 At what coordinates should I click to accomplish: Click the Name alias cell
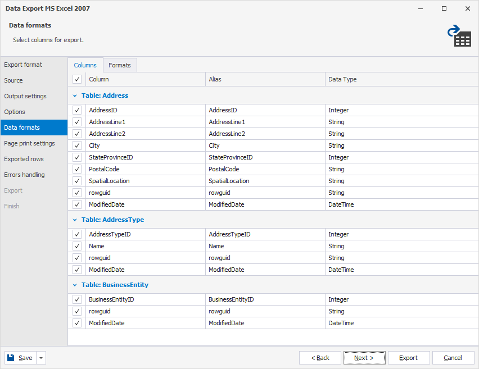point(265,246)
